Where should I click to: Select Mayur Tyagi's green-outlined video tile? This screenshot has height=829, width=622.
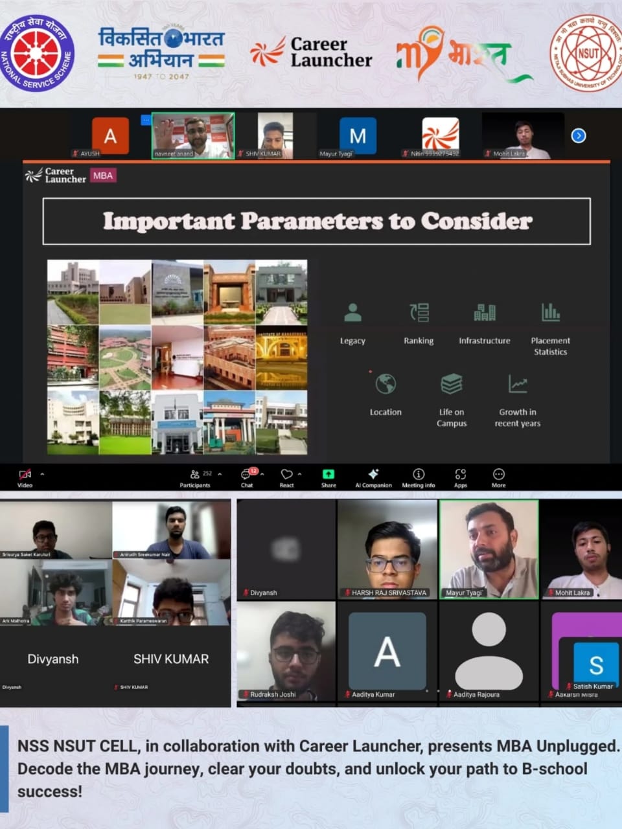(489, 549)
